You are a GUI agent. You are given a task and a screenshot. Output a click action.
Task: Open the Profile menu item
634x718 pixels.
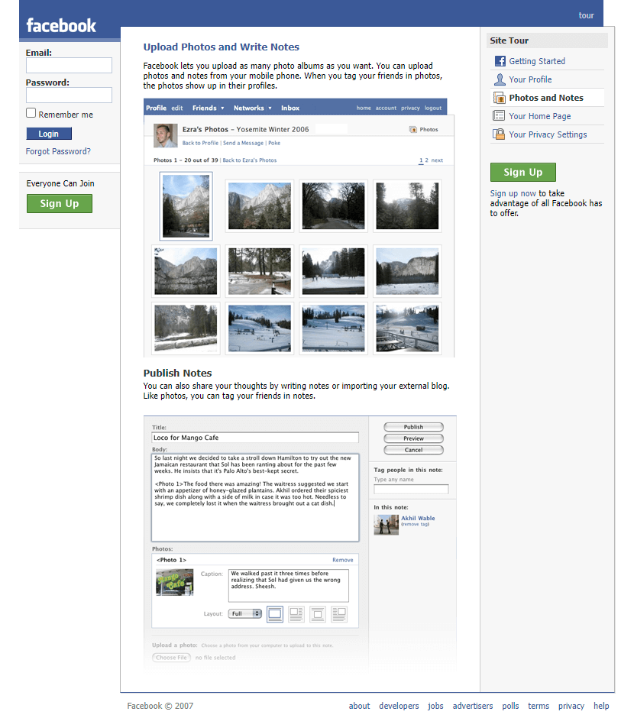pos(156,108)
